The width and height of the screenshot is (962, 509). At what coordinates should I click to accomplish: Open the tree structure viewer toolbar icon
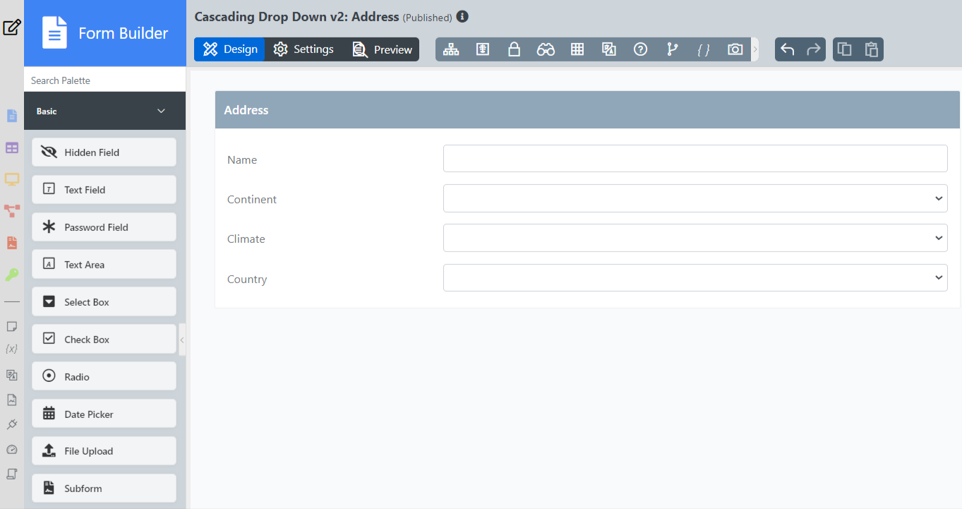click(451, 49)
